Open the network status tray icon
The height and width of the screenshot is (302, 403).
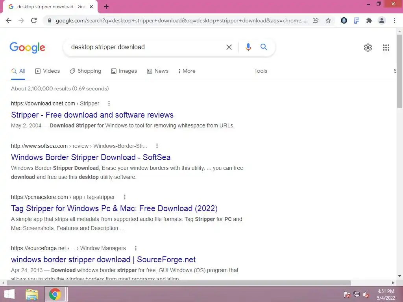coord(357,294)
